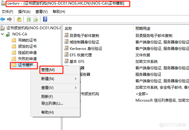189x130 pixels.
Task: Click the Forward arrow toolbar icon
Action: (x=10, y=19)
